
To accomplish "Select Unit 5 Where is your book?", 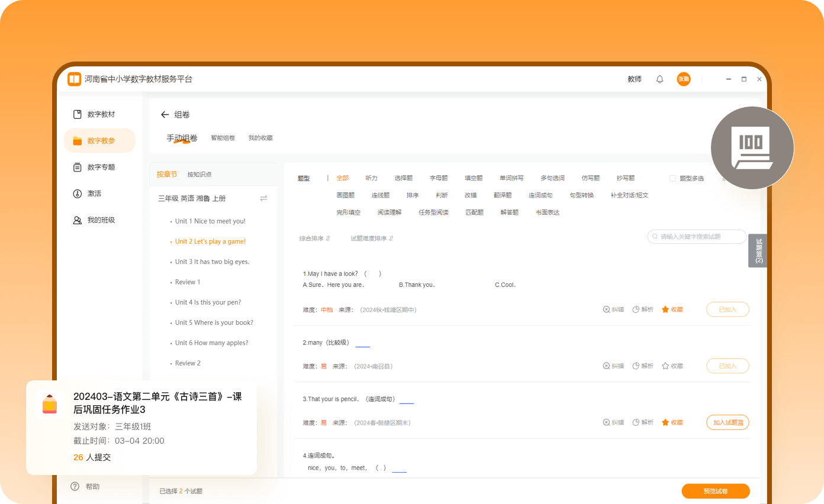I will (x=214, y=322).
